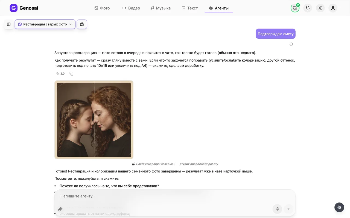Viewport: 350px width, 218px height.
Task: Attach a file with the paperclip icon
Action: coord(60,209)
